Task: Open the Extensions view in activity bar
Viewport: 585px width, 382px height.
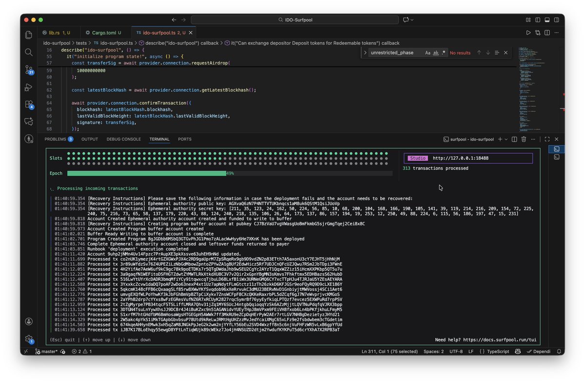Action: (x=29, y=104)
